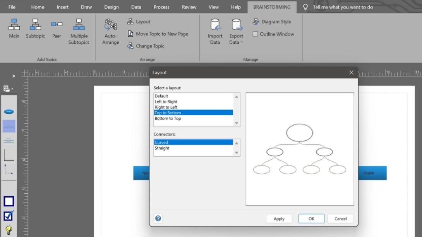Click connectors list scroll up arrow
The width and height of the screenshot is (422, 237).
tap(237, 143)
